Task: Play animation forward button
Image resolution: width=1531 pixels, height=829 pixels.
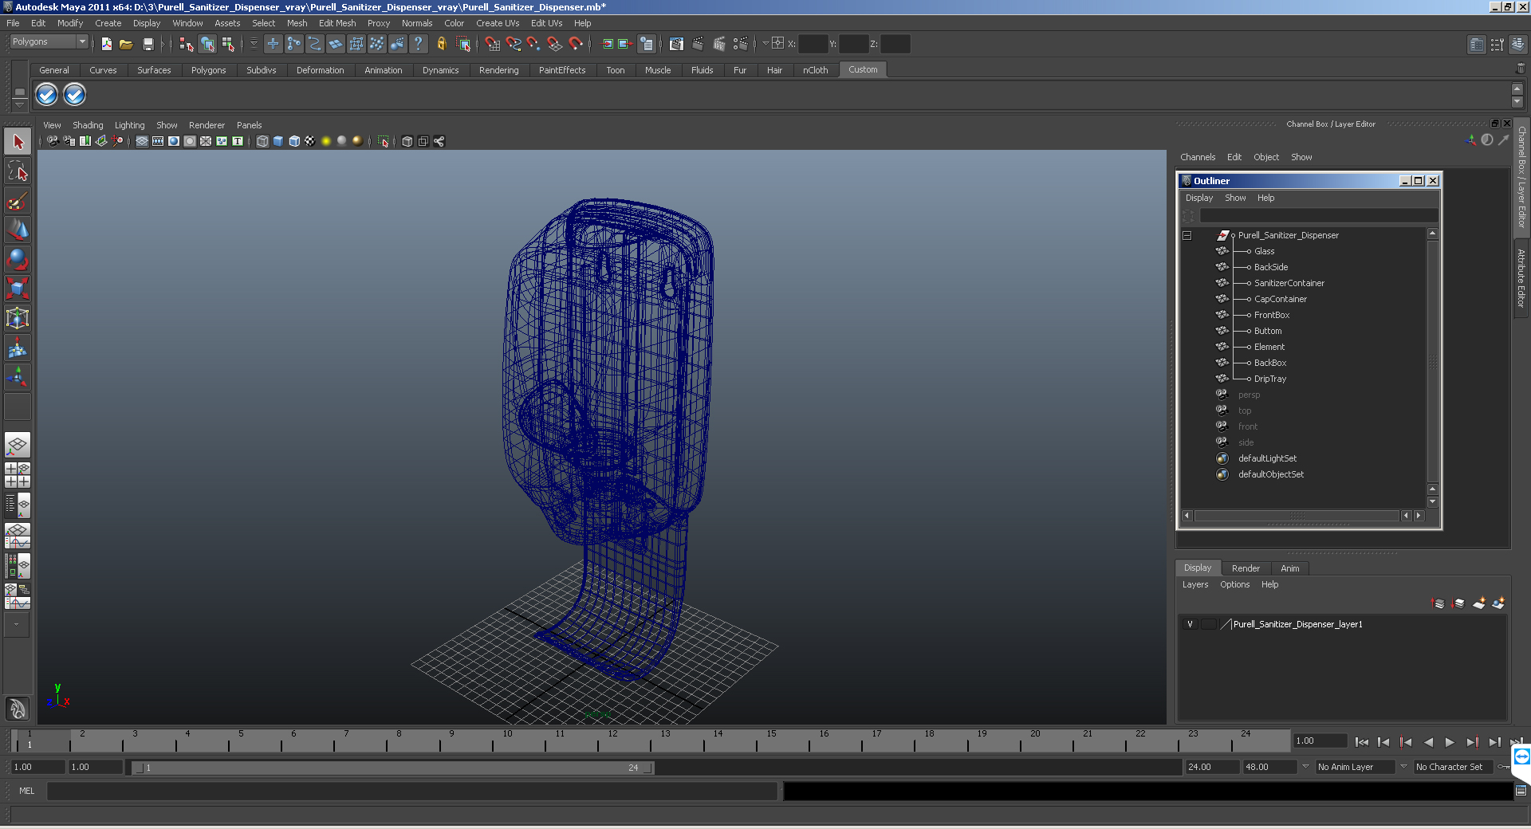Action: 1450,742
